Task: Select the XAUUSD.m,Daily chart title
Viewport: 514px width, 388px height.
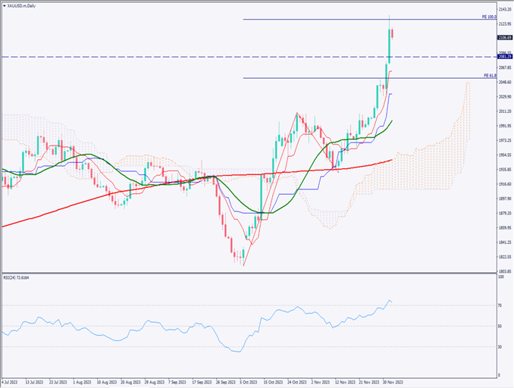Action: coord(22,4)
